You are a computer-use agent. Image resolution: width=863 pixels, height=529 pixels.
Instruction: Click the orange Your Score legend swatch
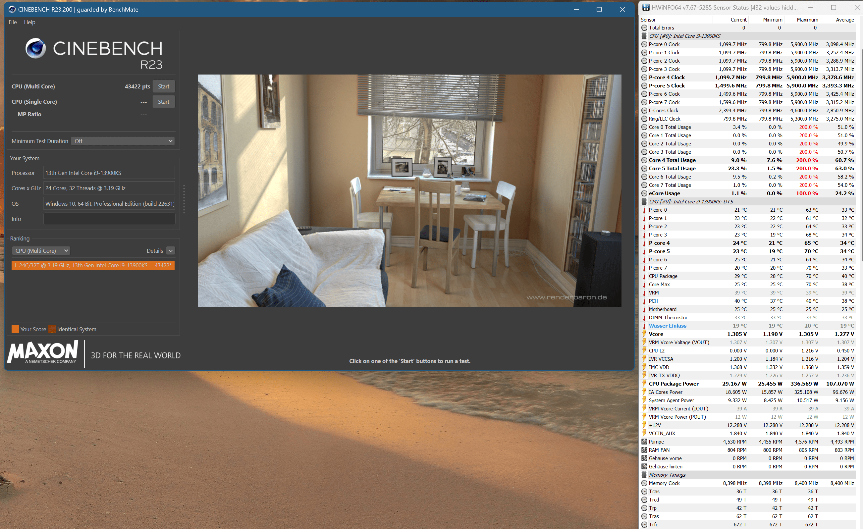point(16,330)
